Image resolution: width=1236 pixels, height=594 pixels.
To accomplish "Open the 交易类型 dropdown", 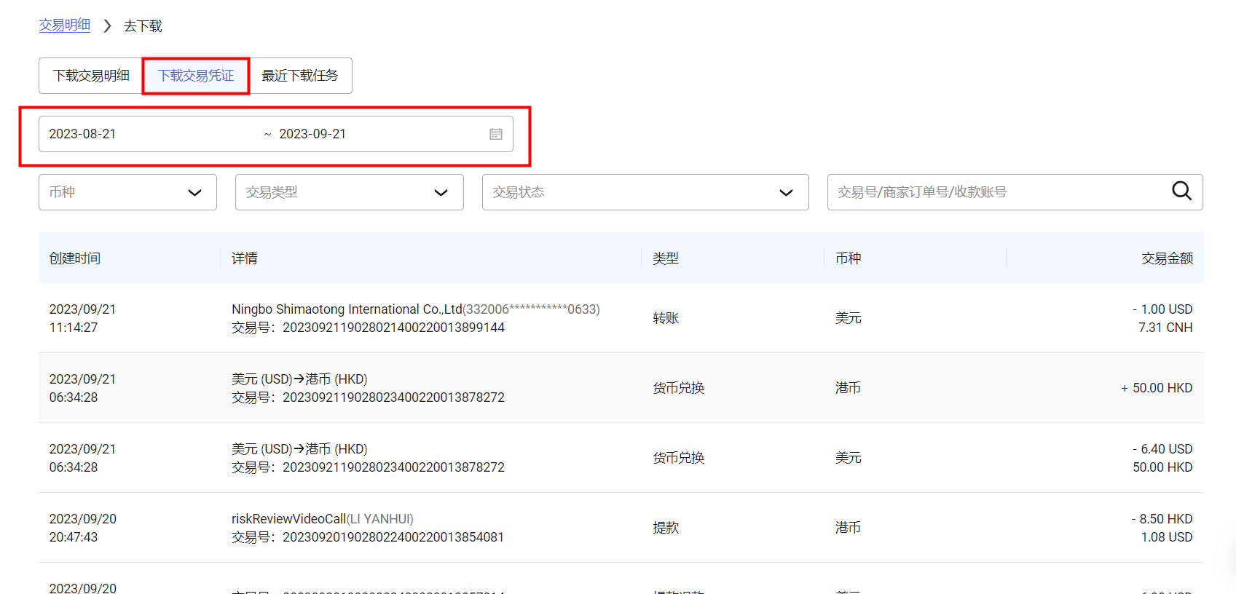I will (x=349, y=192).
